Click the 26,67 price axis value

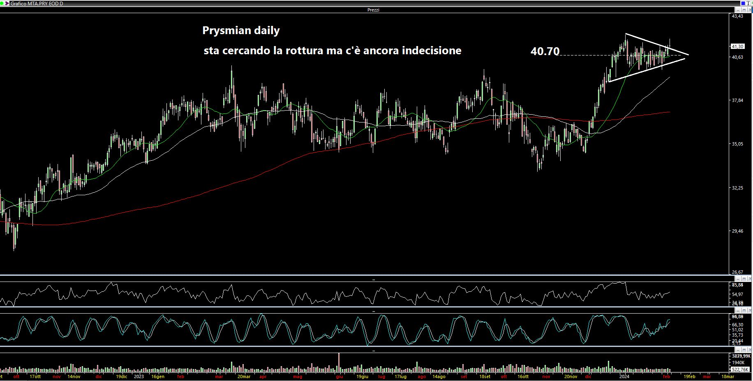tap(738, 272)
